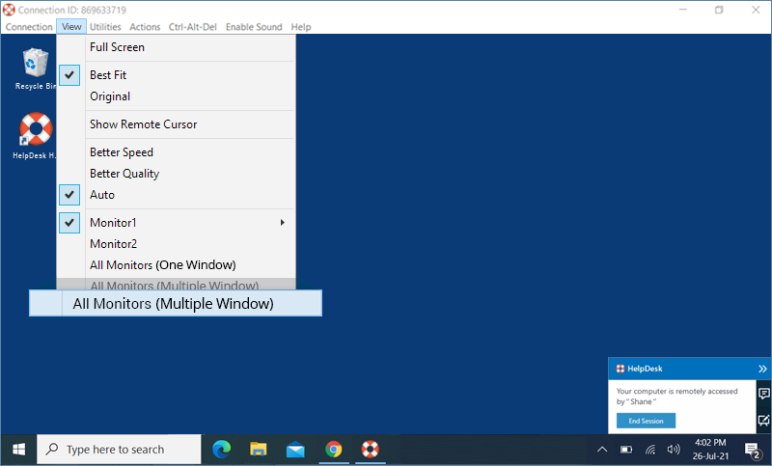Click the annotation icon in HelpDesk panel
Viewport: 772px width, 466px height.
pyautogui.click(x=763, y=421)
